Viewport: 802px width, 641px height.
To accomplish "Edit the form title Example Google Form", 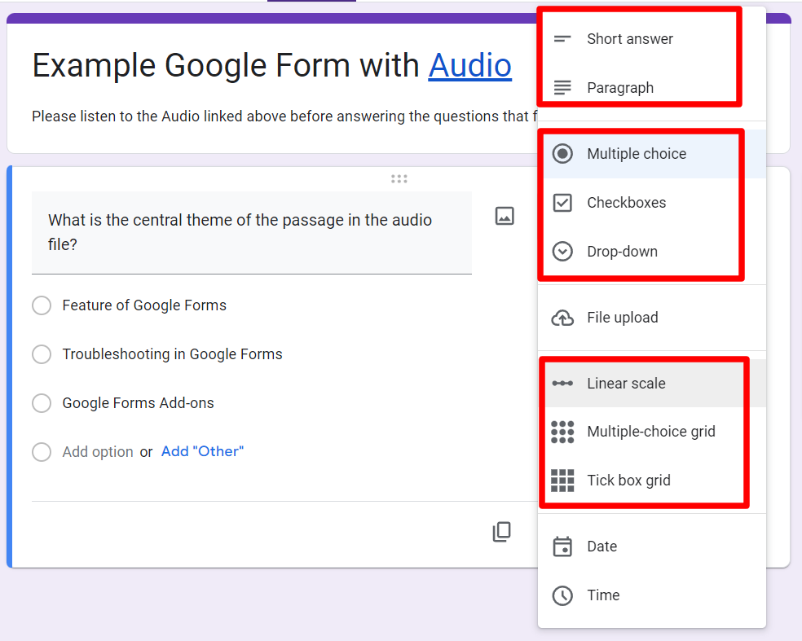I will tap(271, 66).
